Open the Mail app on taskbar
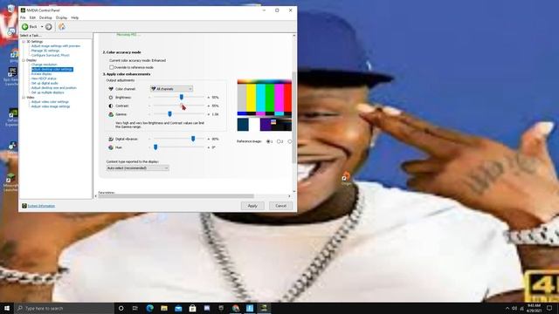Screen dimensions: 559x314 tap(178, 308)
